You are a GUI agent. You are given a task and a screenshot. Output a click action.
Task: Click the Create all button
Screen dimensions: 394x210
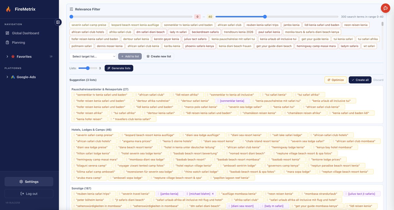(x=361, y=80)
